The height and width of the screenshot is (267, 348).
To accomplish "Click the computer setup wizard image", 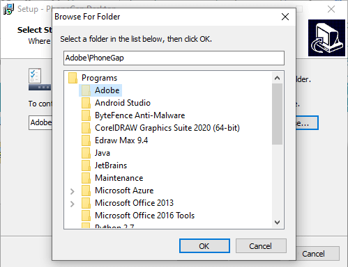I will point(326,38).
